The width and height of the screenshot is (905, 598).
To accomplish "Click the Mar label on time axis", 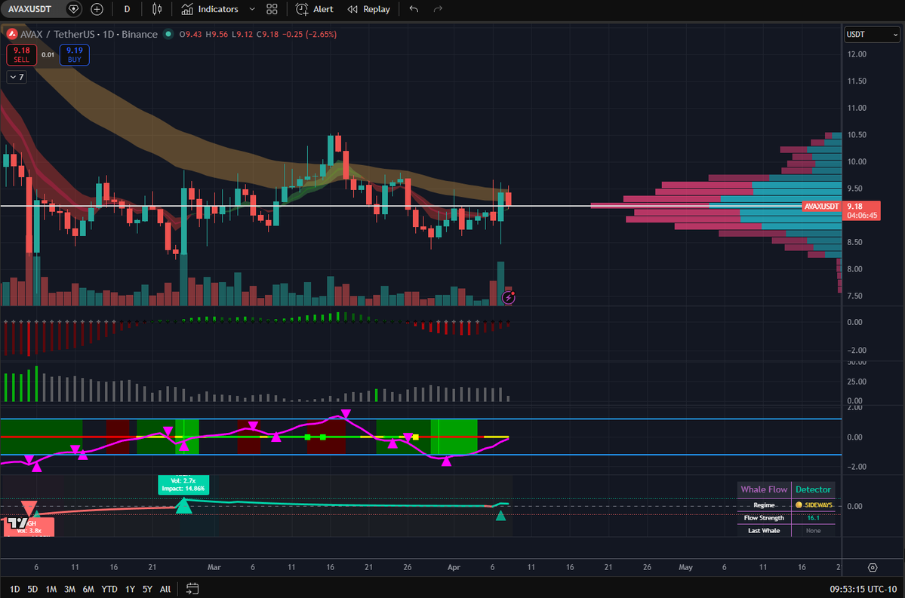I will point(214,567).
